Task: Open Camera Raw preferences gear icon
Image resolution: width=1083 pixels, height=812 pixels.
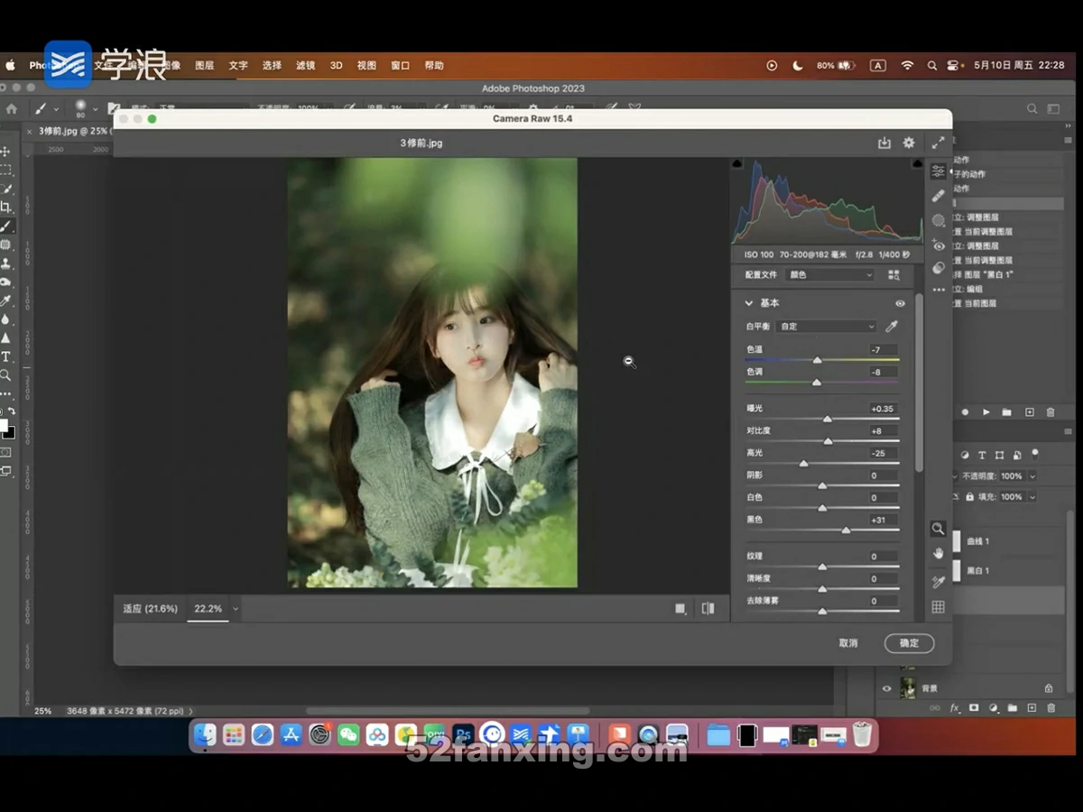Action: click(x=909, y=143)
